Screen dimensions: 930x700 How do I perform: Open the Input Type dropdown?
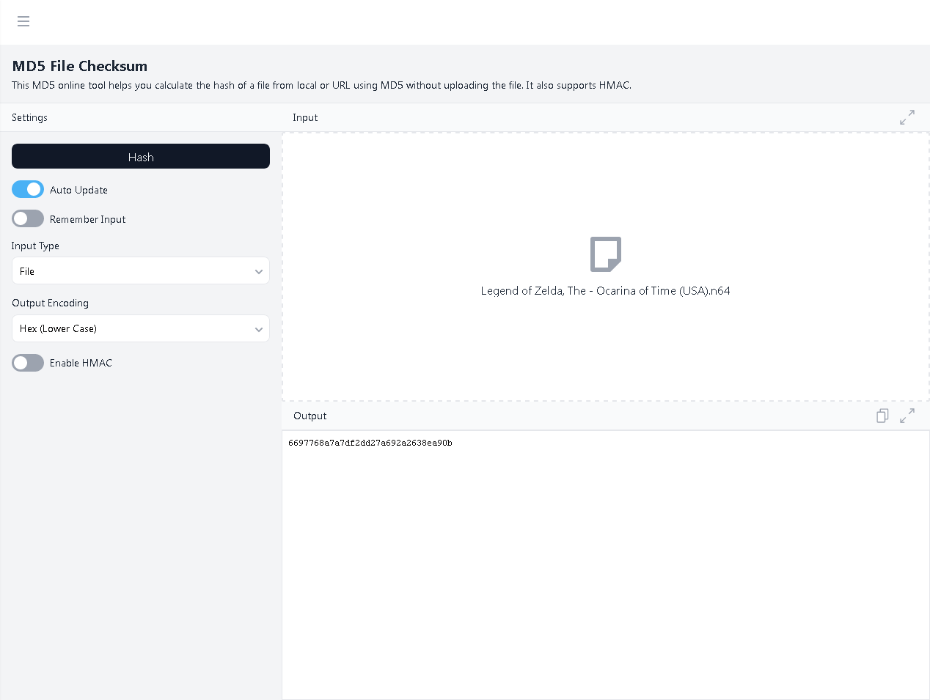tap(141, 270)
